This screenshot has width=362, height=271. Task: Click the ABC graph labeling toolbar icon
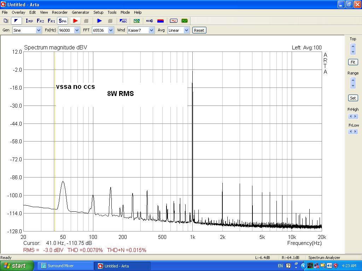coord(123,21)
